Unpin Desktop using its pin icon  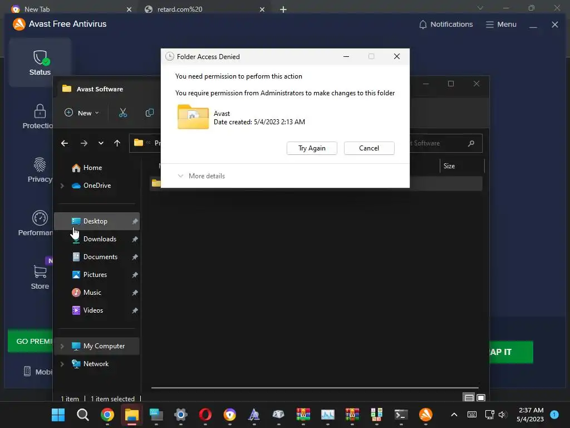point(135,221)
